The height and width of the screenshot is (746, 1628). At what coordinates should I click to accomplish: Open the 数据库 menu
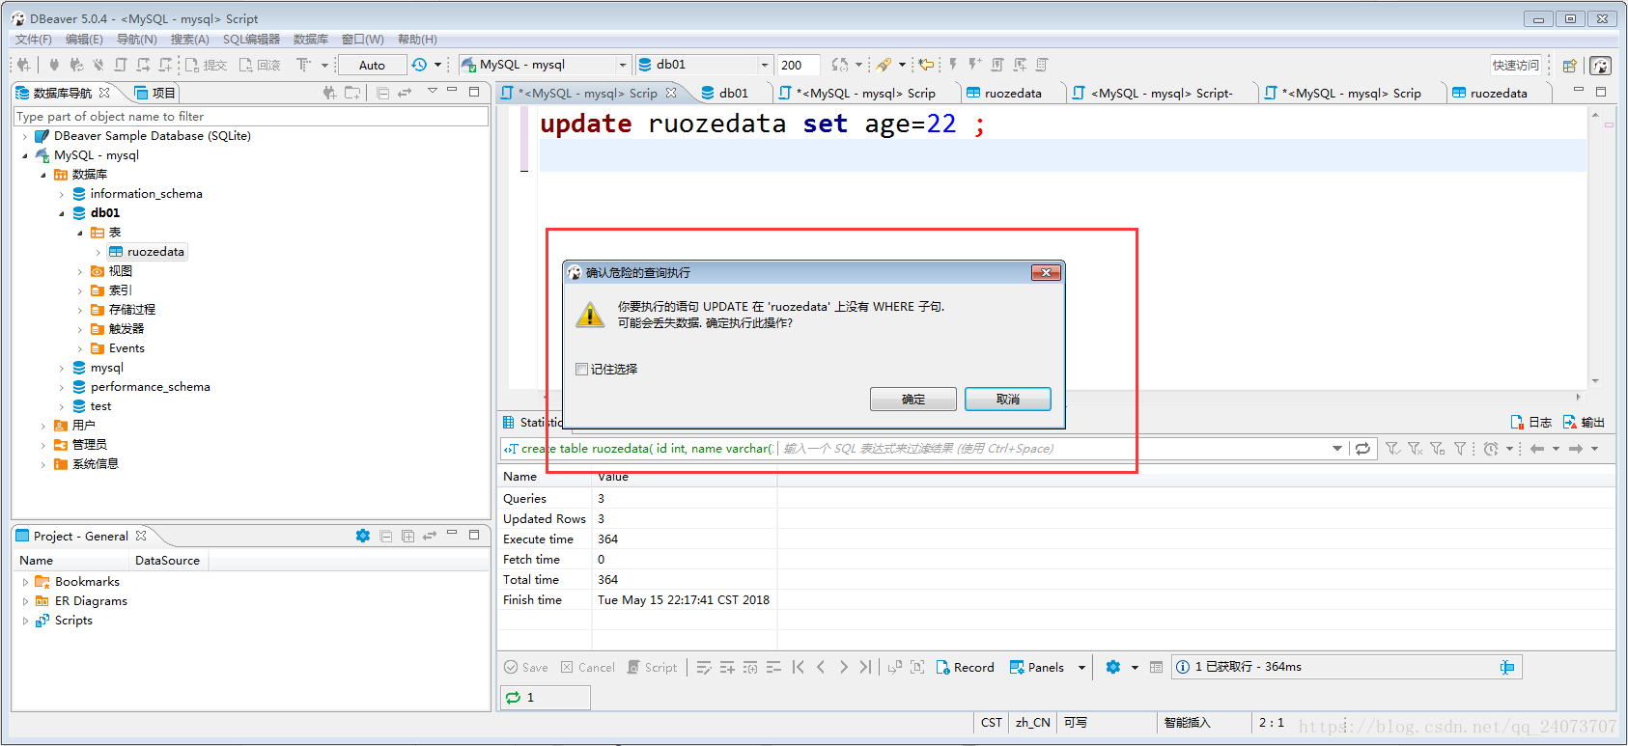310,40
